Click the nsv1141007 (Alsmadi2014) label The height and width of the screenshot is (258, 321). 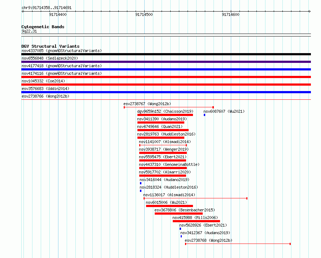coord(165,142)
